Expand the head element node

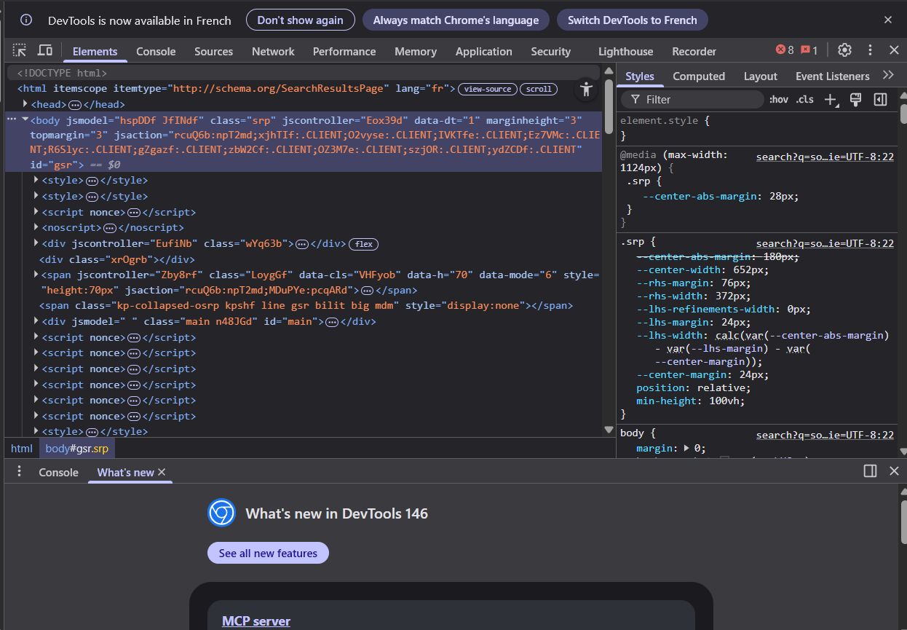(x=25, y=104)
